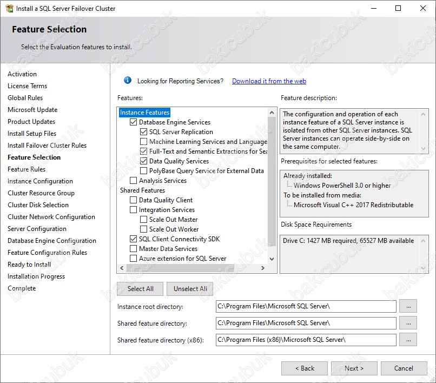Click the Download it from the web link
This screenshot has height=383, width=436.
click(x=269, y=81)
